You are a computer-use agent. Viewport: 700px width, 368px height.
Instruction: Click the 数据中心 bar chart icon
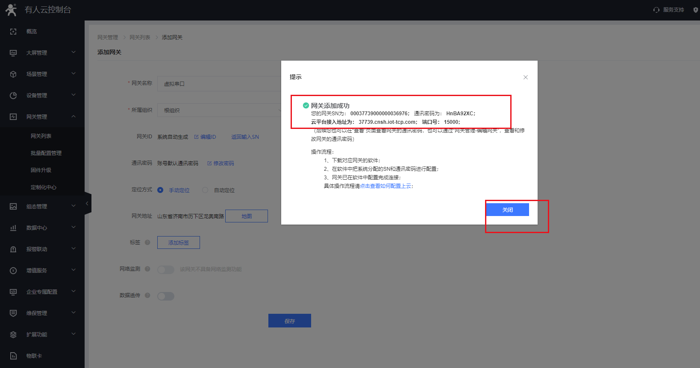click(x=13, y=228)
